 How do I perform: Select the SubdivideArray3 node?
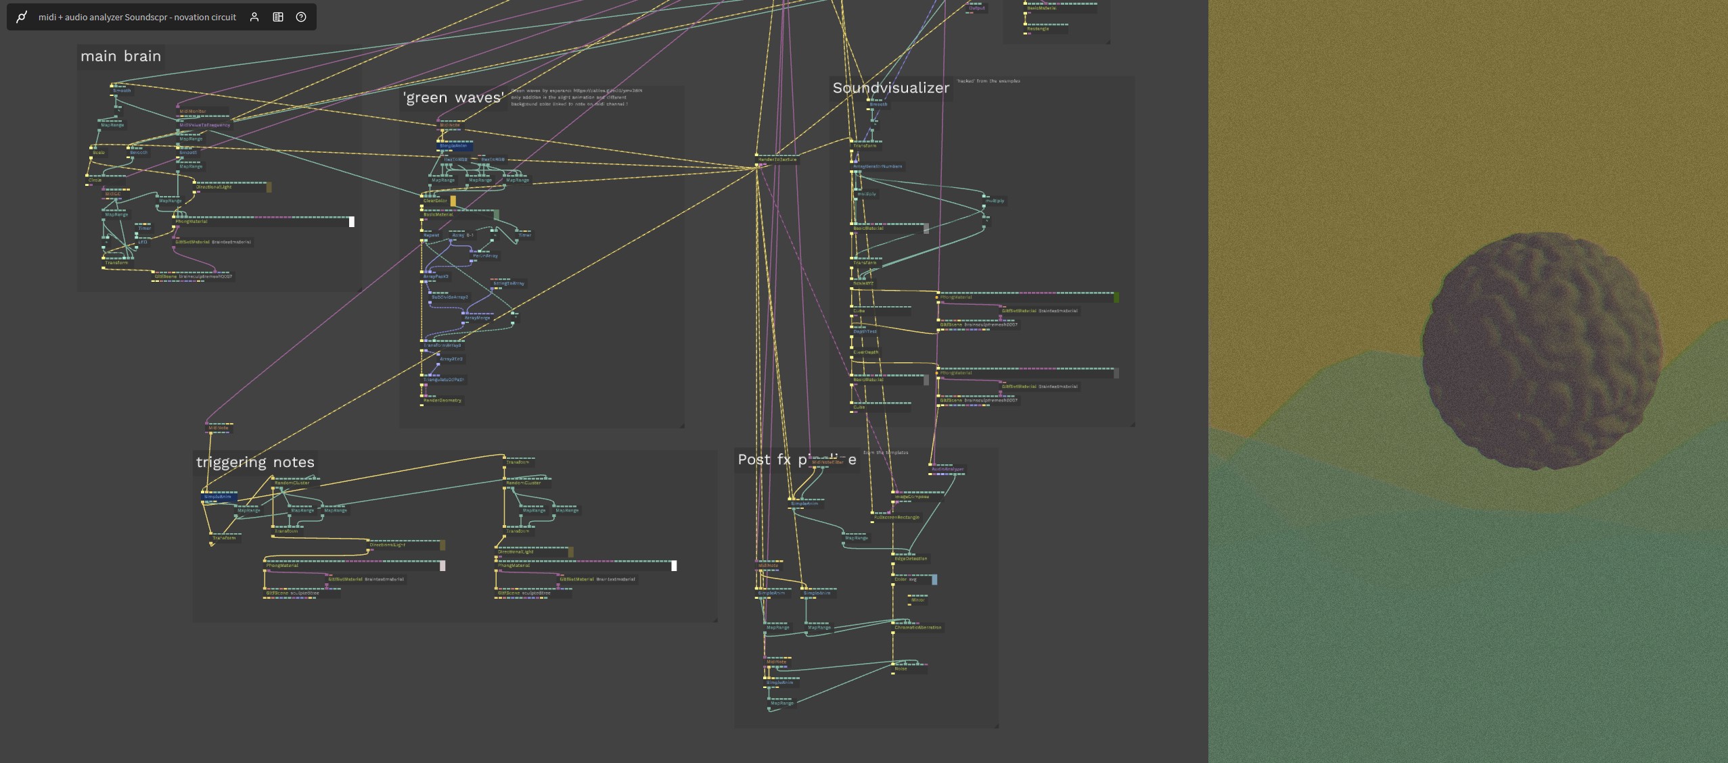tap(449, 297)
